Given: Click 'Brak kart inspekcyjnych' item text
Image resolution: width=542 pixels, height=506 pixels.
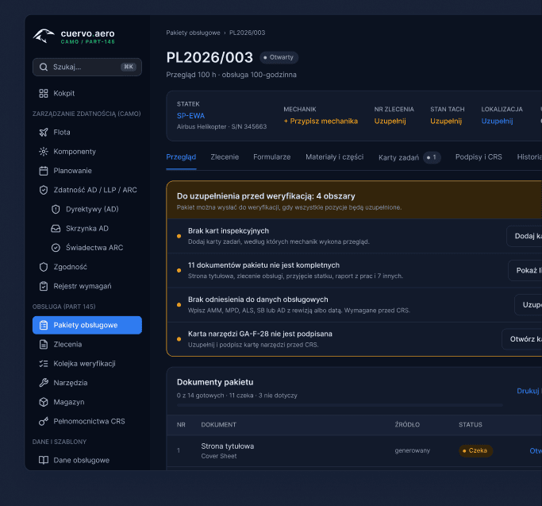Looking at the screenshot, I should [229, 231].
